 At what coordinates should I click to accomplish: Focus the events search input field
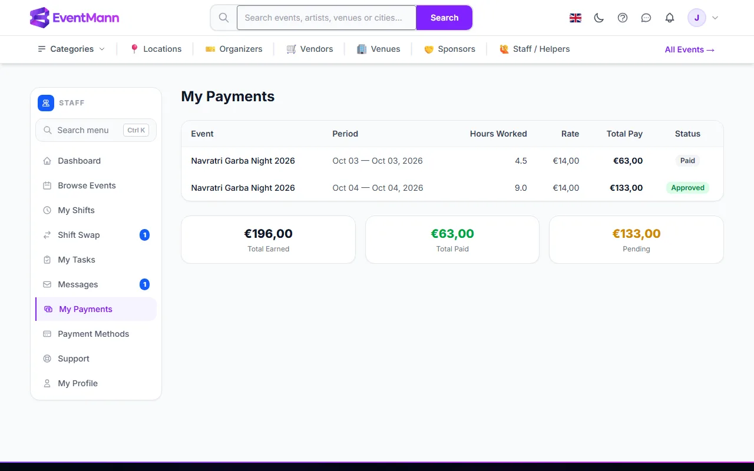[326, 18]
